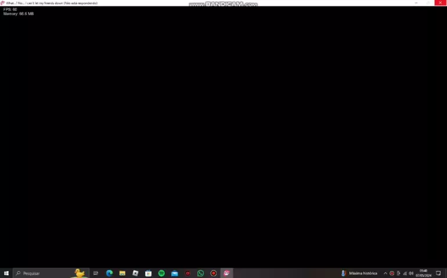Image resolution: width=447 pixels, height=278 pixels.
Task: Open WhatsApp from the taskbar
Action: pyautogui.click(x=201, y=273)
